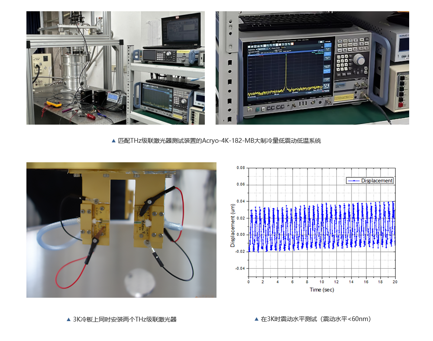Select the caption about two THz cascade lasers
The image size is (433, 341).
[125, 319]
